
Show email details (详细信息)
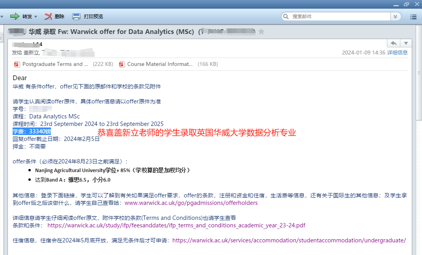coord(397,52)
